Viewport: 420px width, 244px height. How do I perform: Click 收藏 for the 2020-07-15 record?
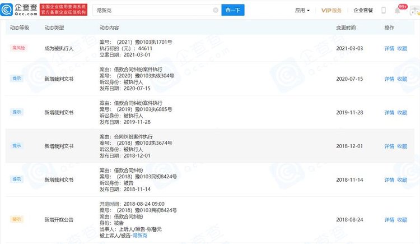click(402, 79)
